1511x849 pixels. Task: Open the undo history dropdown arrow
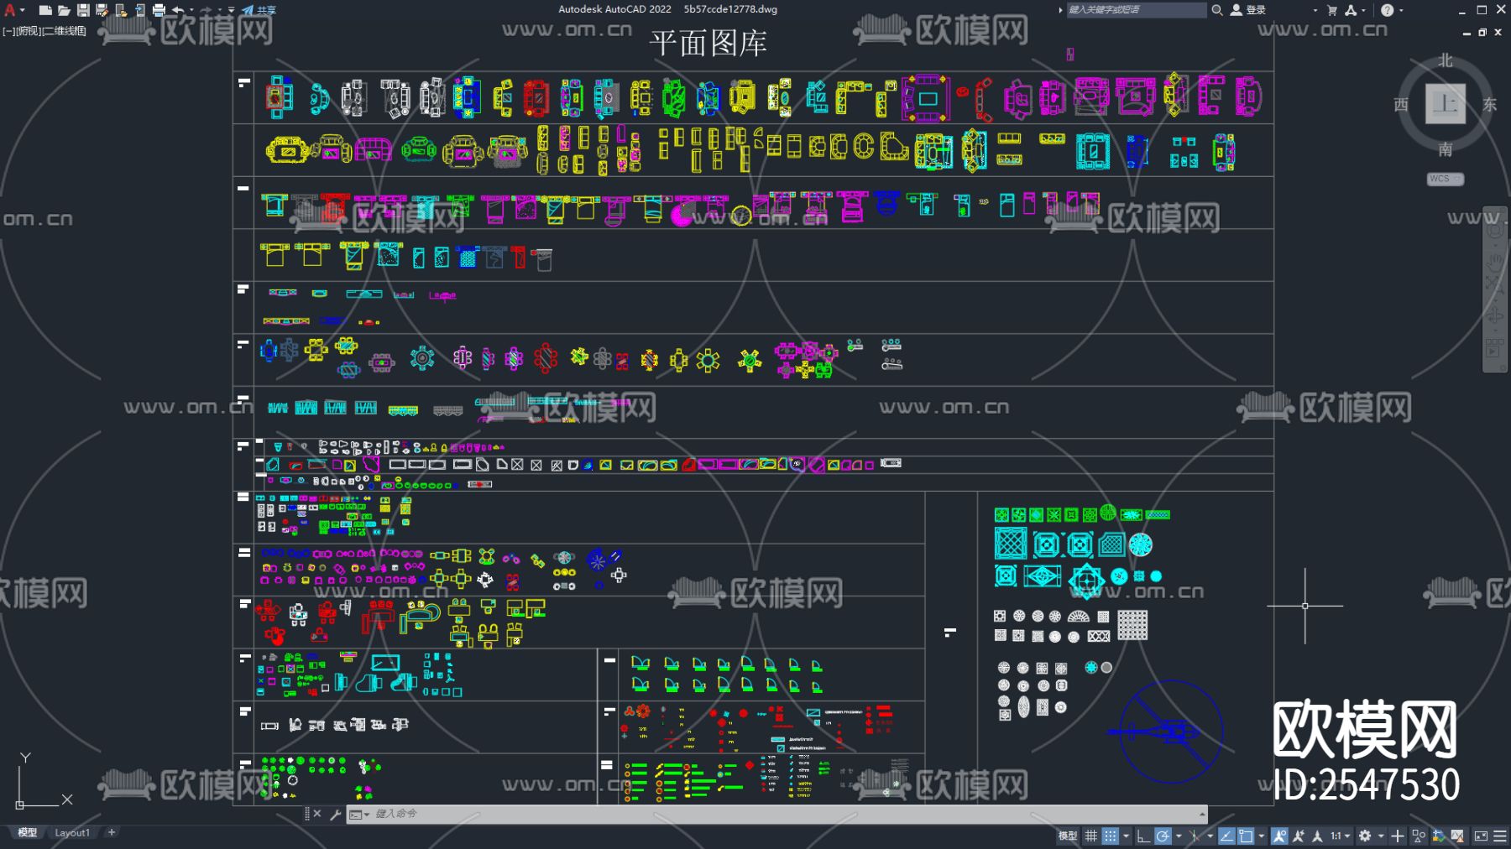pyautogui.click(x=191, y=10)
